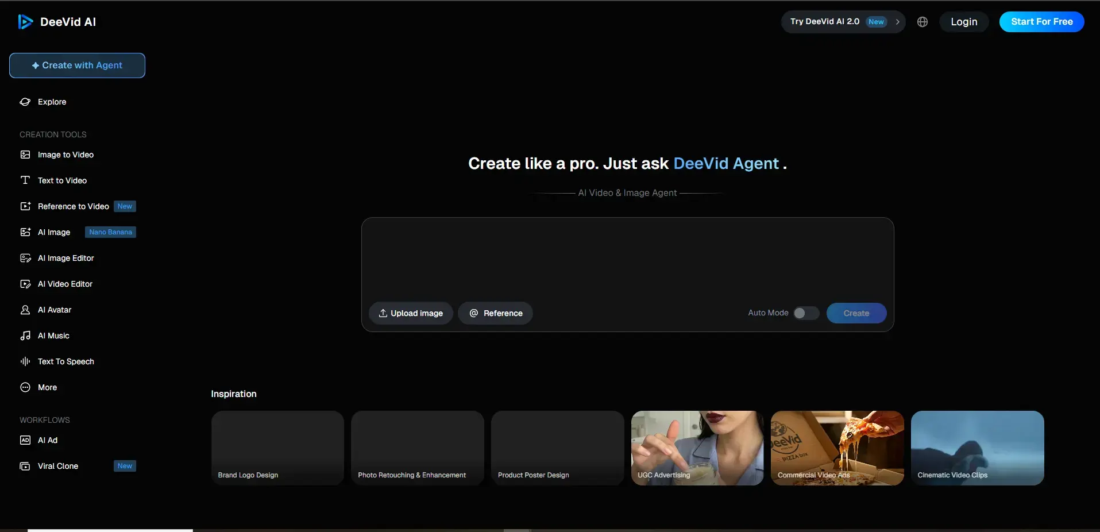The image size is (1100, 532).
Task: Click the "WORKFLOWS" section header
Action: point(45,420)
